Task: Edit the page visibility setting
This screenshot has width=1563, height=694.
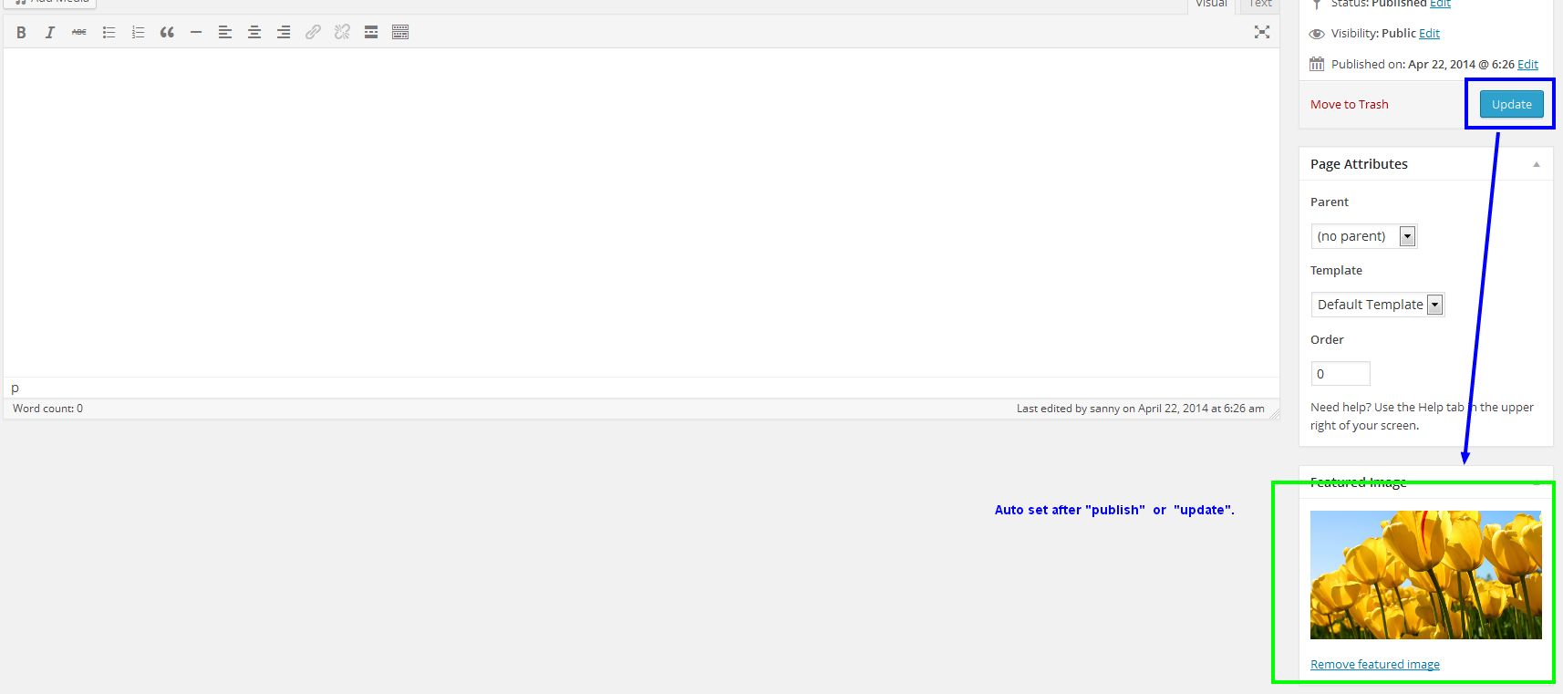Action: click(x=1430, y=34)
